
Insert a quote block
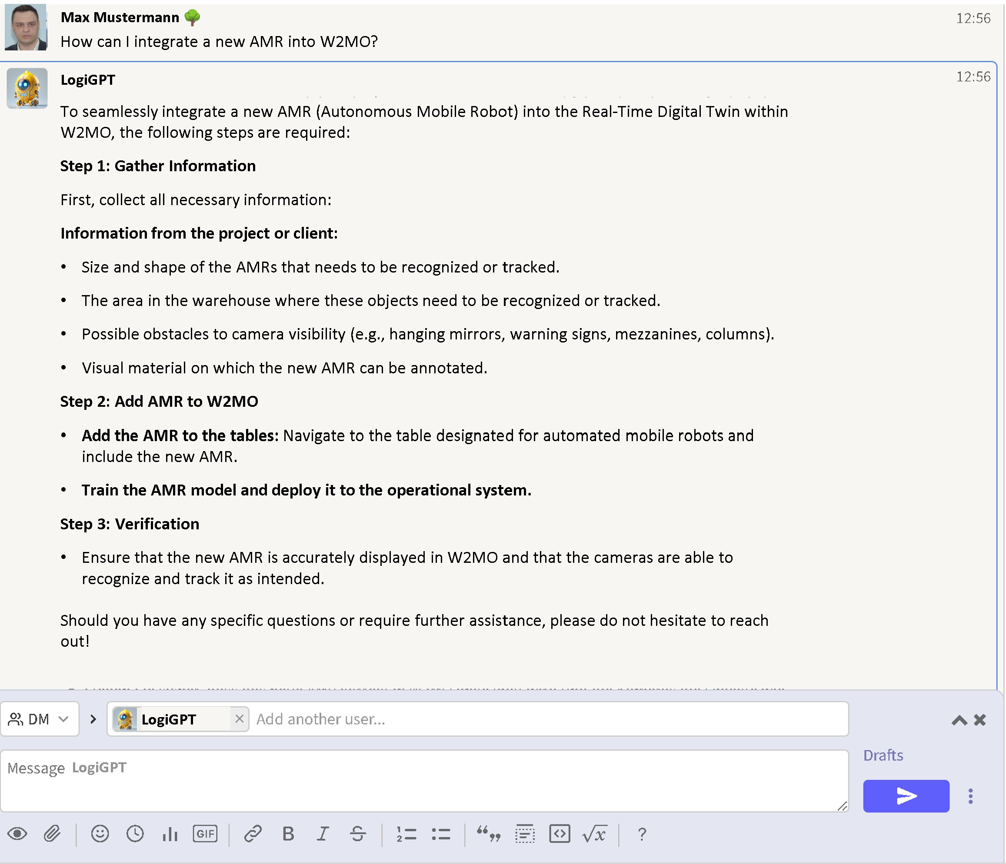pos(488,834)
